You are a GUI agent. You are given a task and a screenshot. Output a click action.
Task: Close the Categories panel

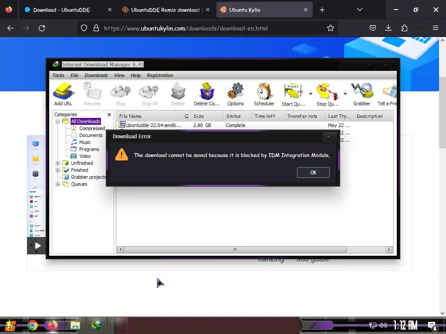[109, 114]
